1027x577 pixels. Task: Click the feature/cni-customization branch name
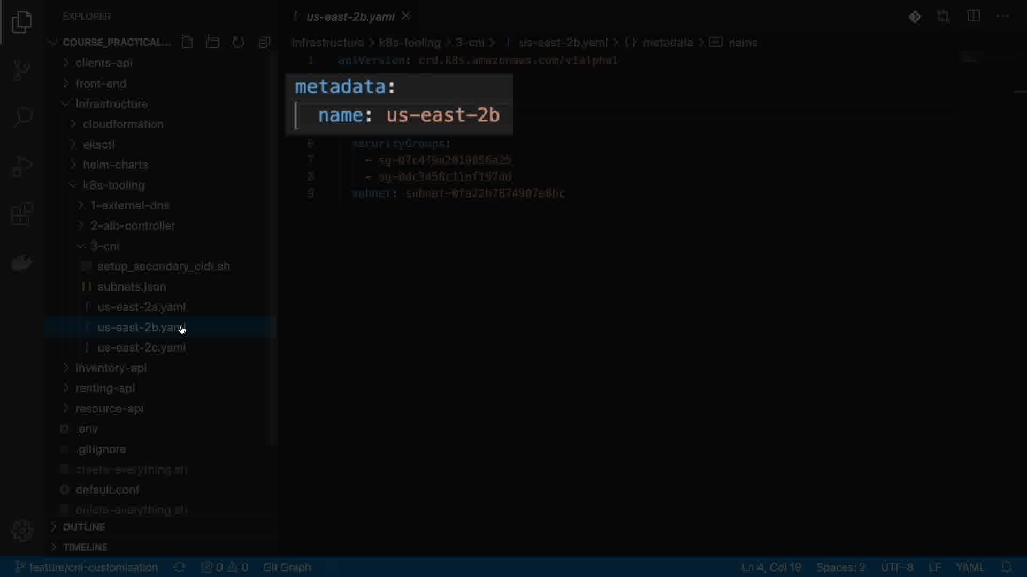click(93, 567)
